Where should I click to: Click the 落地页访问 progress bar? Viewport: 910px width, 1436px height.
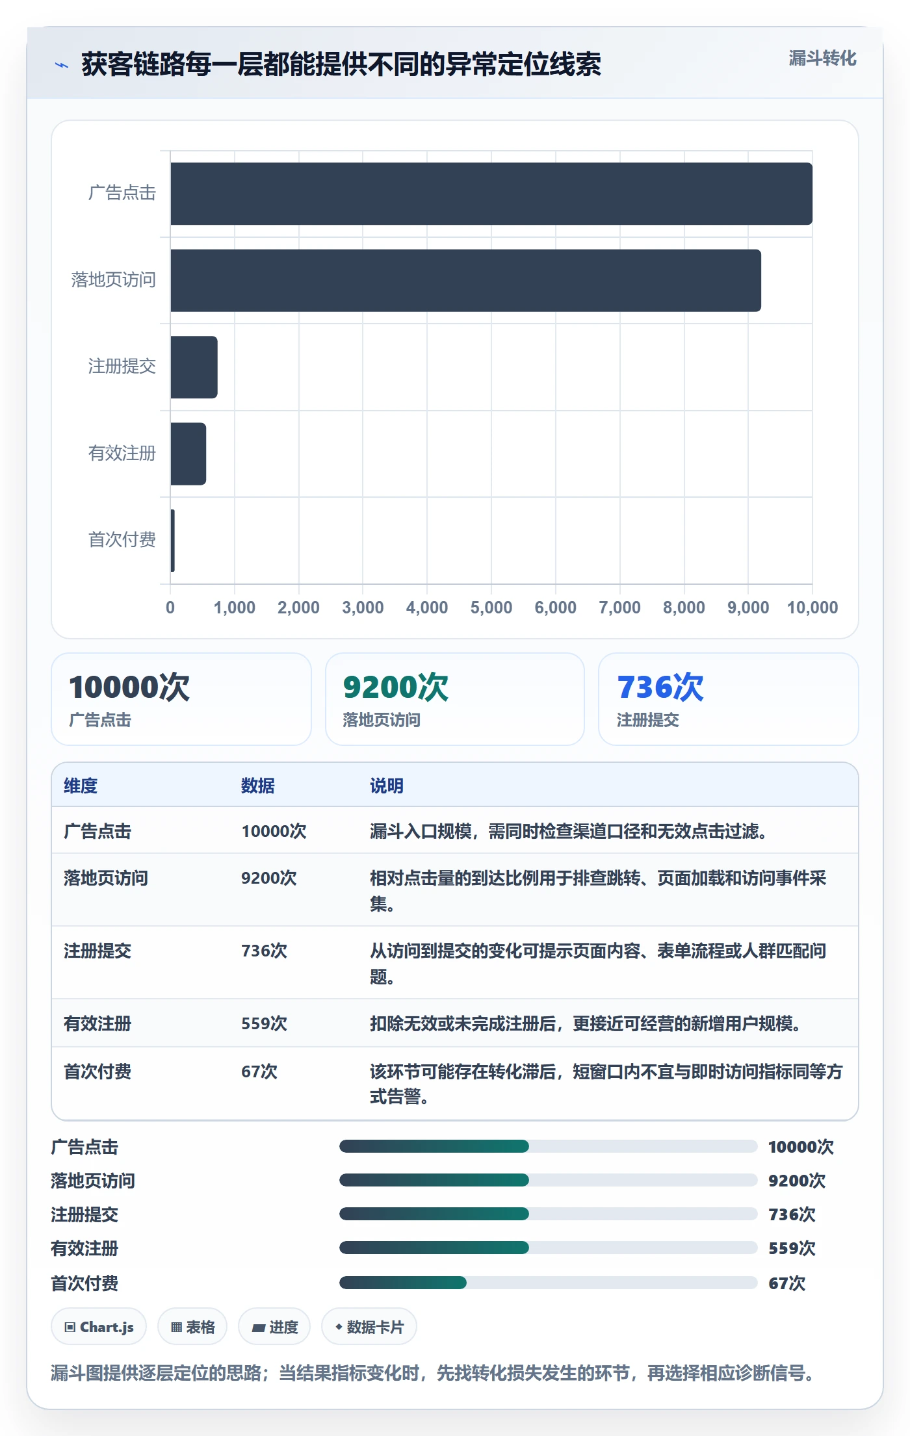[549, 1180]
